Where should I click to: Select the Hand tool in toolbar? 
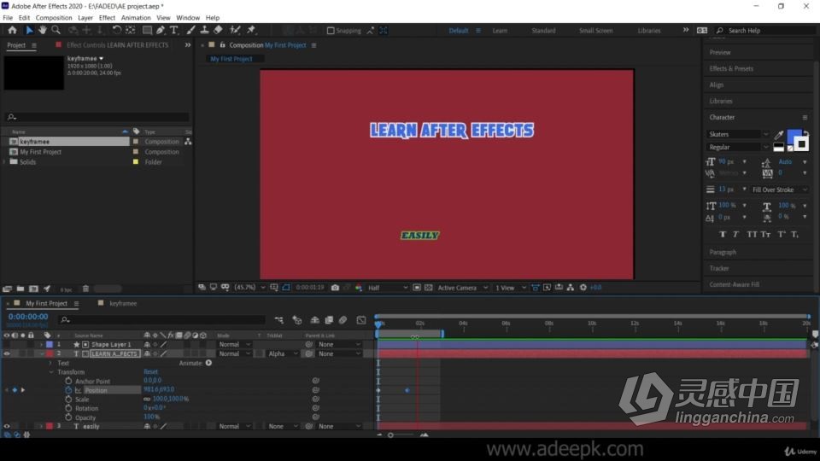coord(43,31)
